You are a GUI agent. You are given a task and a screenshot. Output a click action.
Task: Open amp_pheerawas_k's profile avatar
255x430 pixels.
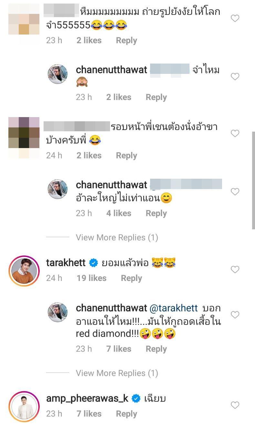[24, 406]
